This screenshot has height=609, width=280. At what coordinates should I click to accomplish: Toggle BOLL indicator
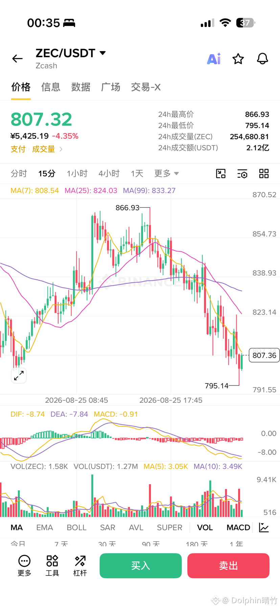click(x=76, y=528)
